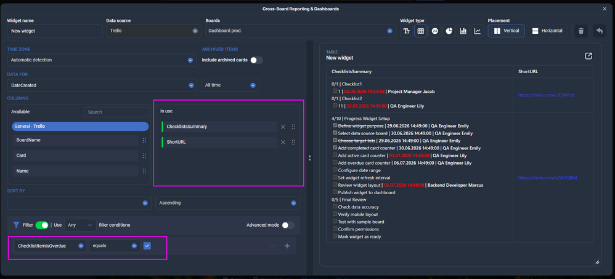
Task: Open the Data source Trello dropdown
Action: [x=153, y=31]
